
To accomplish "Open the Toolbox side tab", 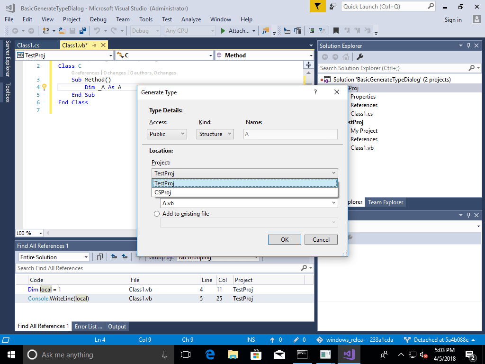I will 8,92.
